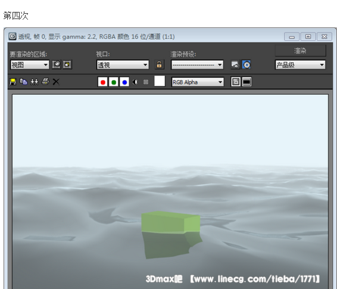Screen dimensions: 337x289
Task: Clear the rendered frame with the X icon
Action: tap(56, 82)
